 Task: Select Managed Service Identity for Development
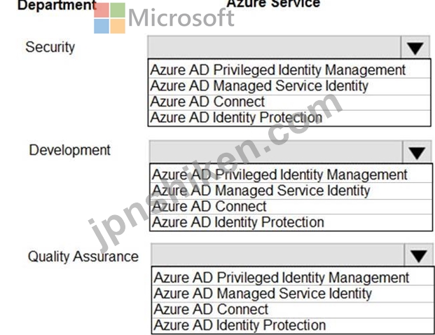291,191
